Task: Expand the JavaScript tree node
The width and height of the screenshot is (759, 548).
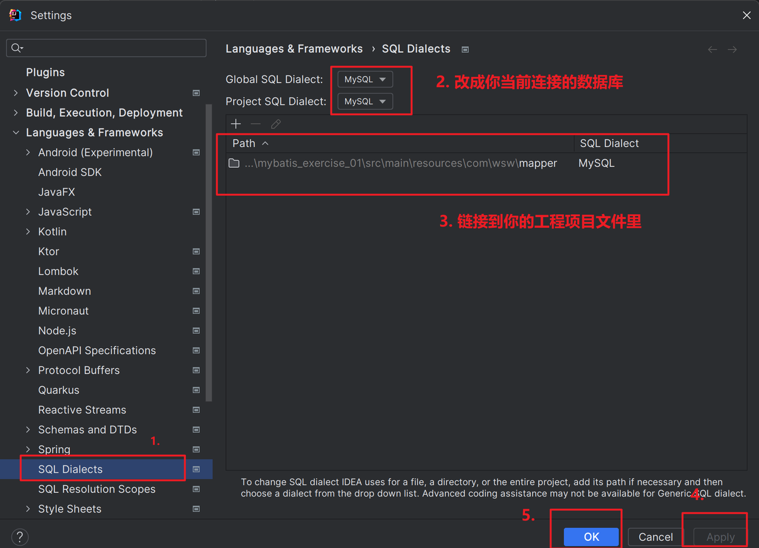Action: click(x=28, y=212)
